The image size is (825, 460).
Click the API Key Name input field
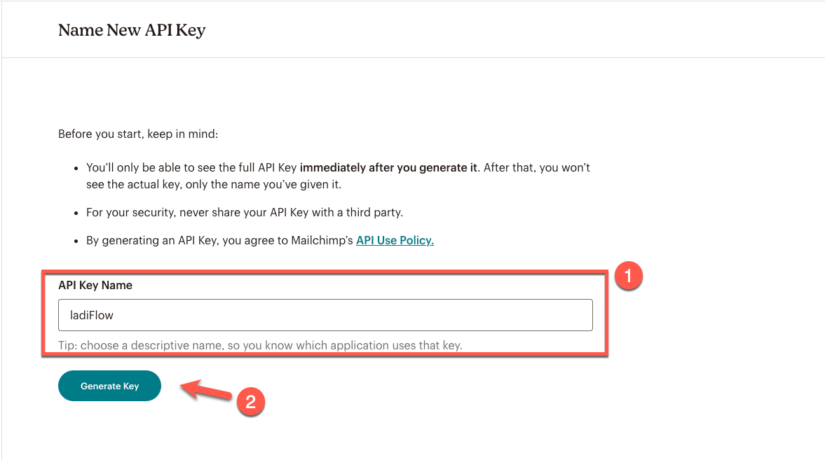tap(325, 315)
